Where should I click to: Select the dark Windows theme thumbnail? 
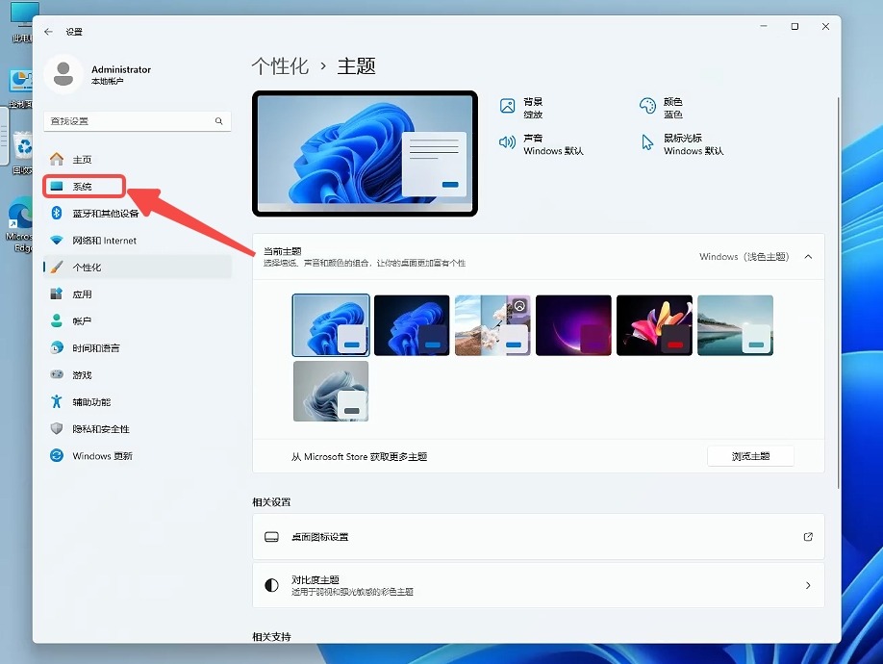coord(412,325)
